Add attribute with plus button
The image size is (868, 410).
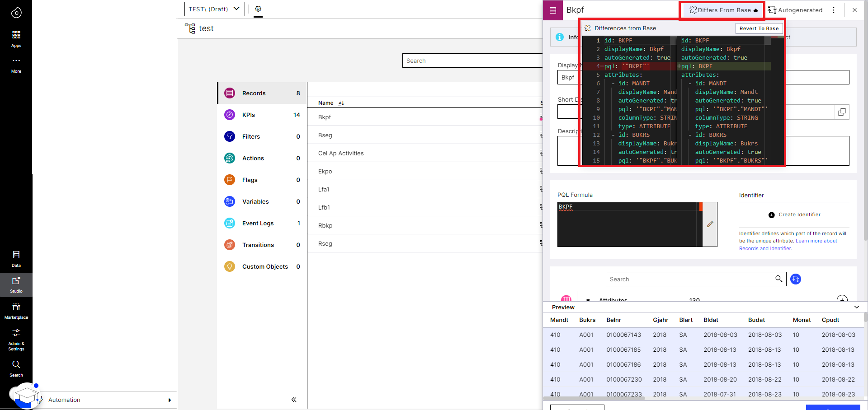tap(842, 300)
